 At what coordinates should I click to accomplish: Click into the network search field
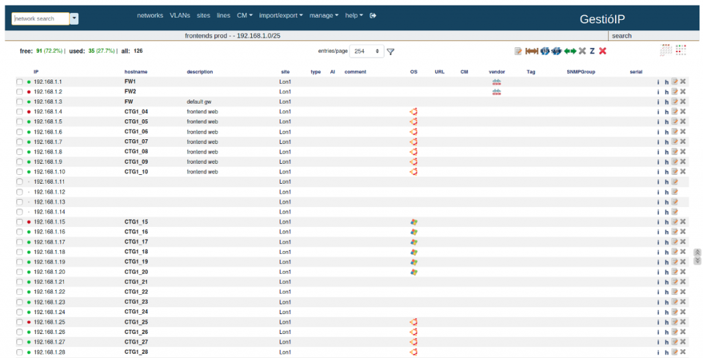coord(41,19)
